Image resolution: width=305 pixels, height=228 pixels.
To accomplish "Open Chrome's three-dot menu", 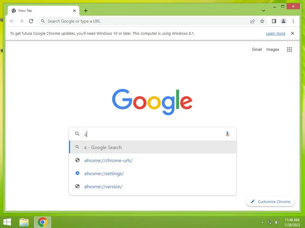I will point(293,21).
